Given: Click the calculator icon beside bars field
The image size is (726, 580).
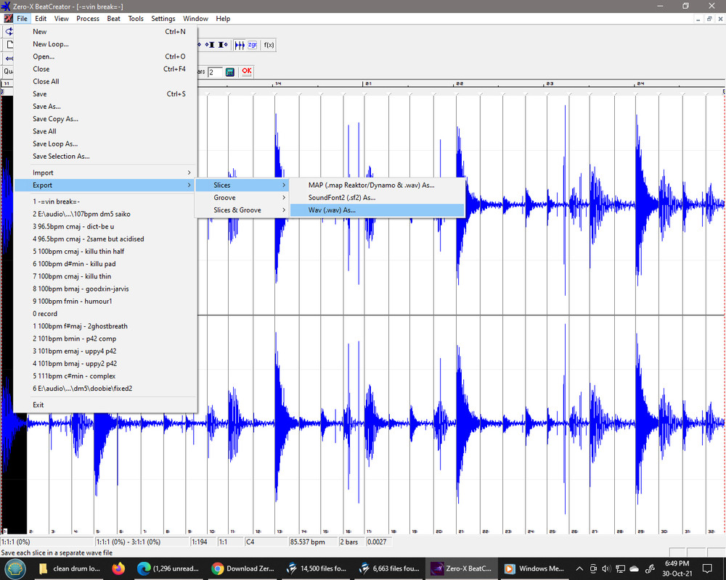Looking at the screenshot, I should tap(229, 72).
